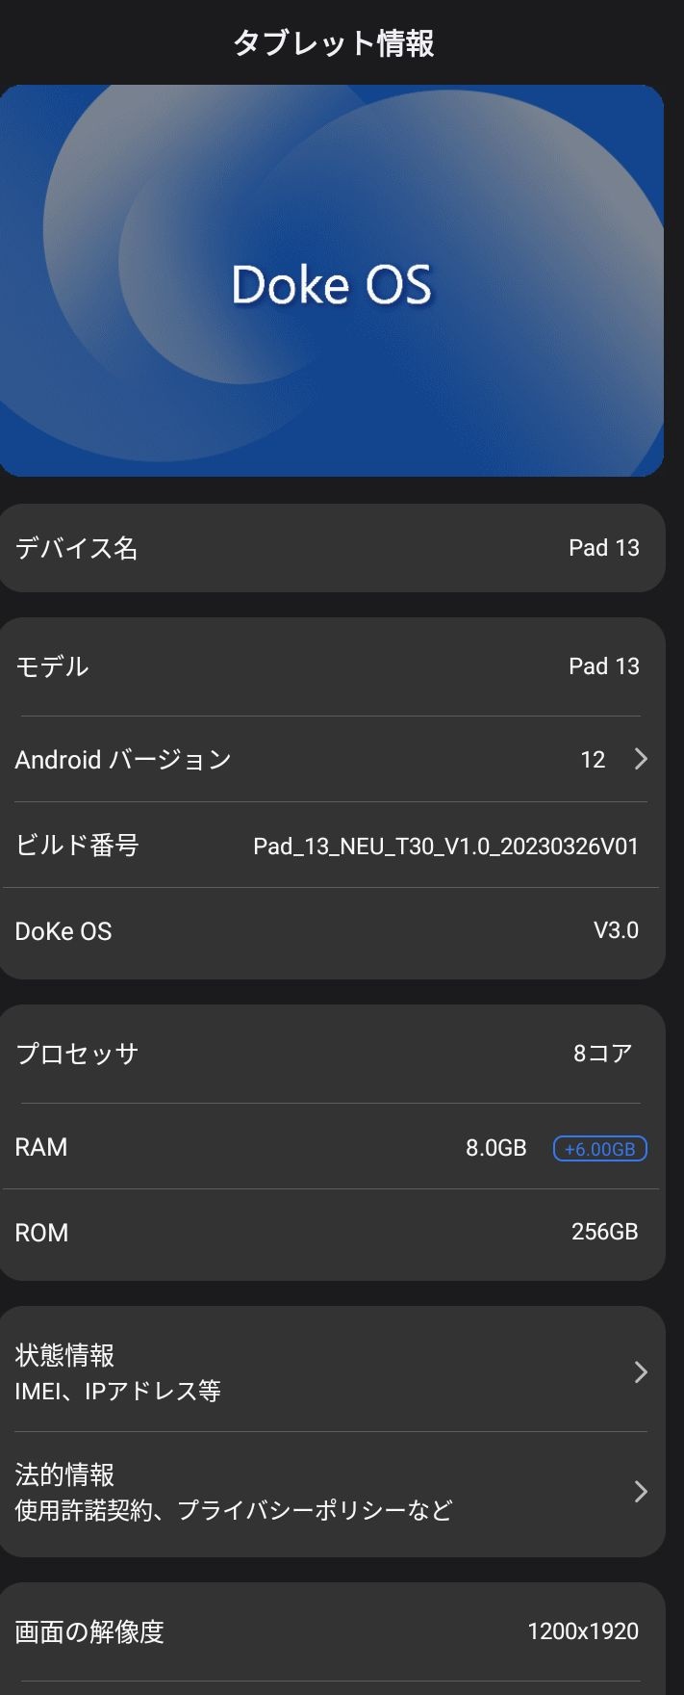Select the DoKe OS version label
This screenshot has height=1695, width=684.
(x=63, y=931)
